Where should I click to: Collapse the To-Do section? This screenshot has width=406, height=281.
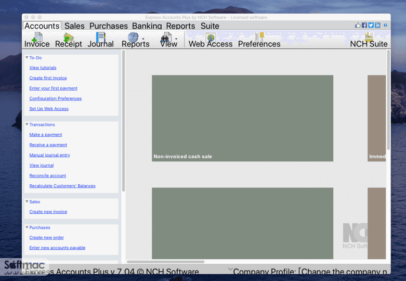27,58
